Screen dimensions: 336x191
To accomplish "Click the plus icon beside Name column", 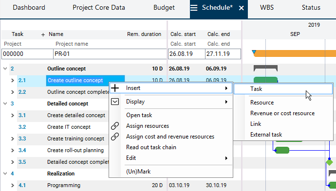I will (43, 35).
